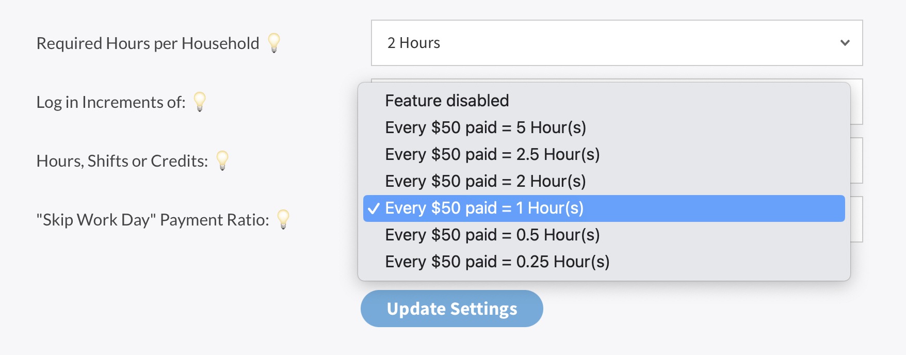Pick Every $50 paid = 0.5 Hour(s)
The image size is (906, 355).
tap(492, 235)
